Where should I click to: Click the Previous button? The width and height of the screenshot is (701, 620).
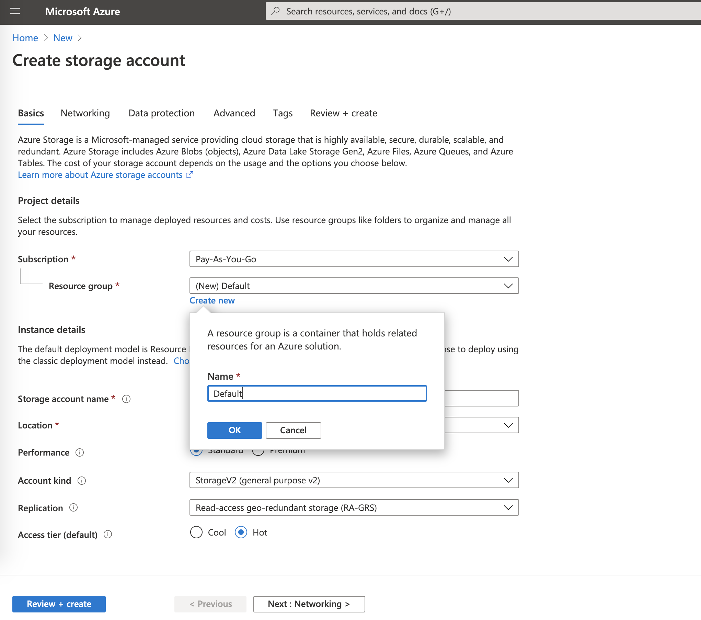click(210, 604)
